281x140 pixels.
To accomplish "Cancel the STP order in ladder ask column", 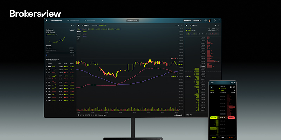I will click(219, 61).
